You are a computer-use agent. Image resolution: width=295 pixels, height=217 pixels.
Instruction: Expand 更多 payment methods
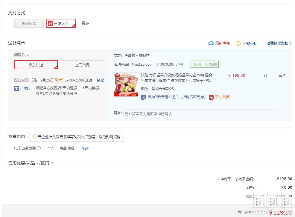pyautogui.click(x=87, y=23)
